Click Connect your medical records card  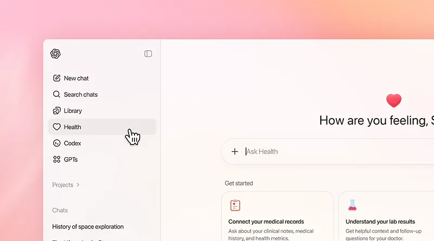click(x=277, y=216)
